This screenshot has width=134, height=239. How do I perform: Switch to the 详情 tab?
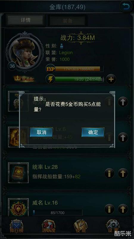[26, 20]
